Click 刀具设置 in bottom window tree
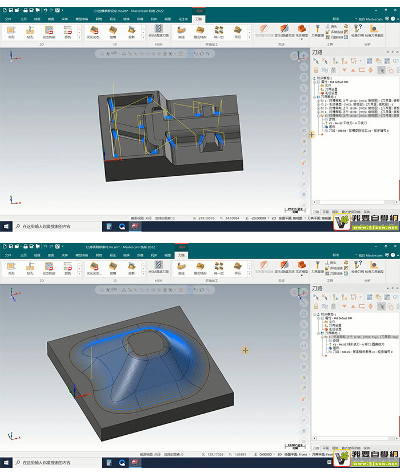400x473 pixels. click(335, 325)
